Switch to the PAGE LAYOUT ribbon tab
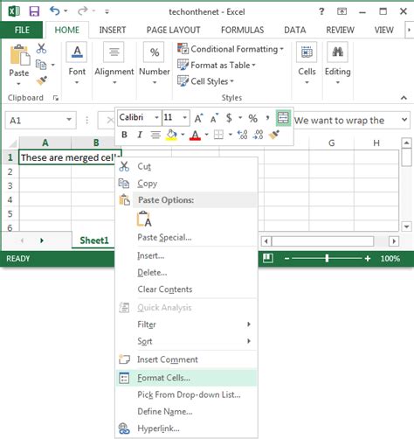This screenshot has height=439, width=414. pos(173,30)
